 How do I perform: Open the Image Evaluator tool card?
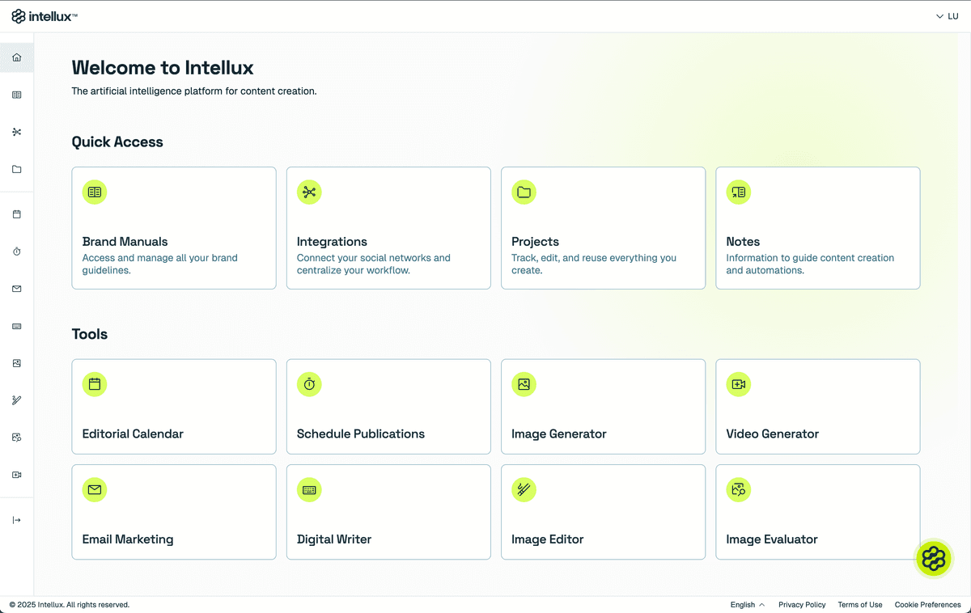(x=817, y=512)
